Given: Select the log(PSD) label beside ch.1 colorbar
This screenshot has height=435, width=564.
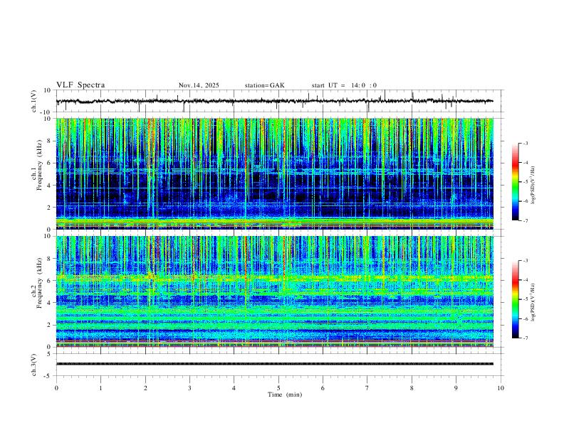Looking at the screenshot, I should (x=533, y=186).
